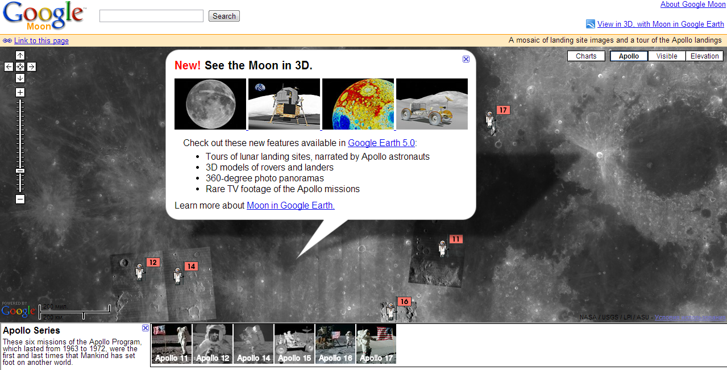Select the Apollo 16 mission thumbnail

point(335,344)
